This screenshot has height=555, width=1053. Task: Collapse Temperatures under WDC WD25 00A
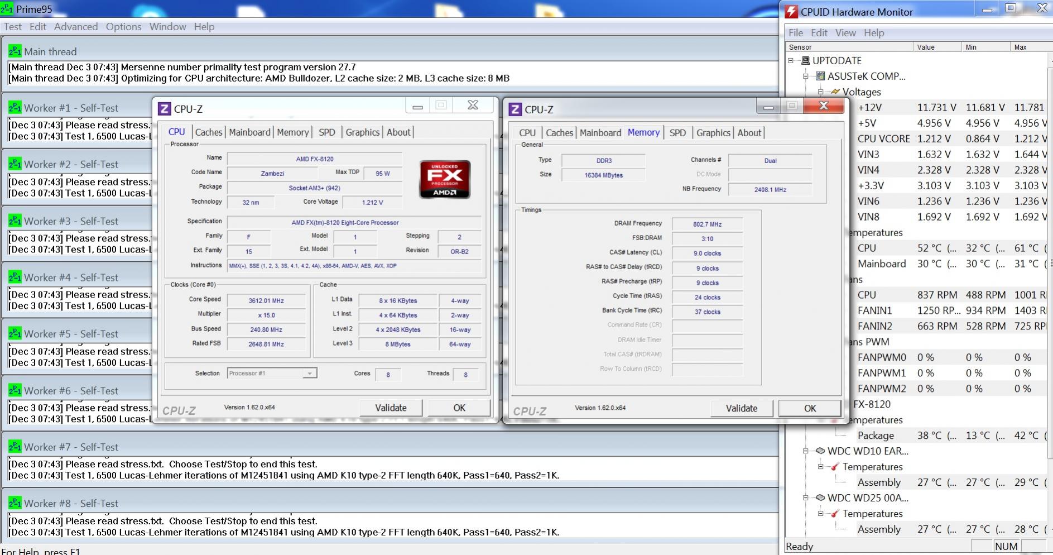[x=821, y=514]
